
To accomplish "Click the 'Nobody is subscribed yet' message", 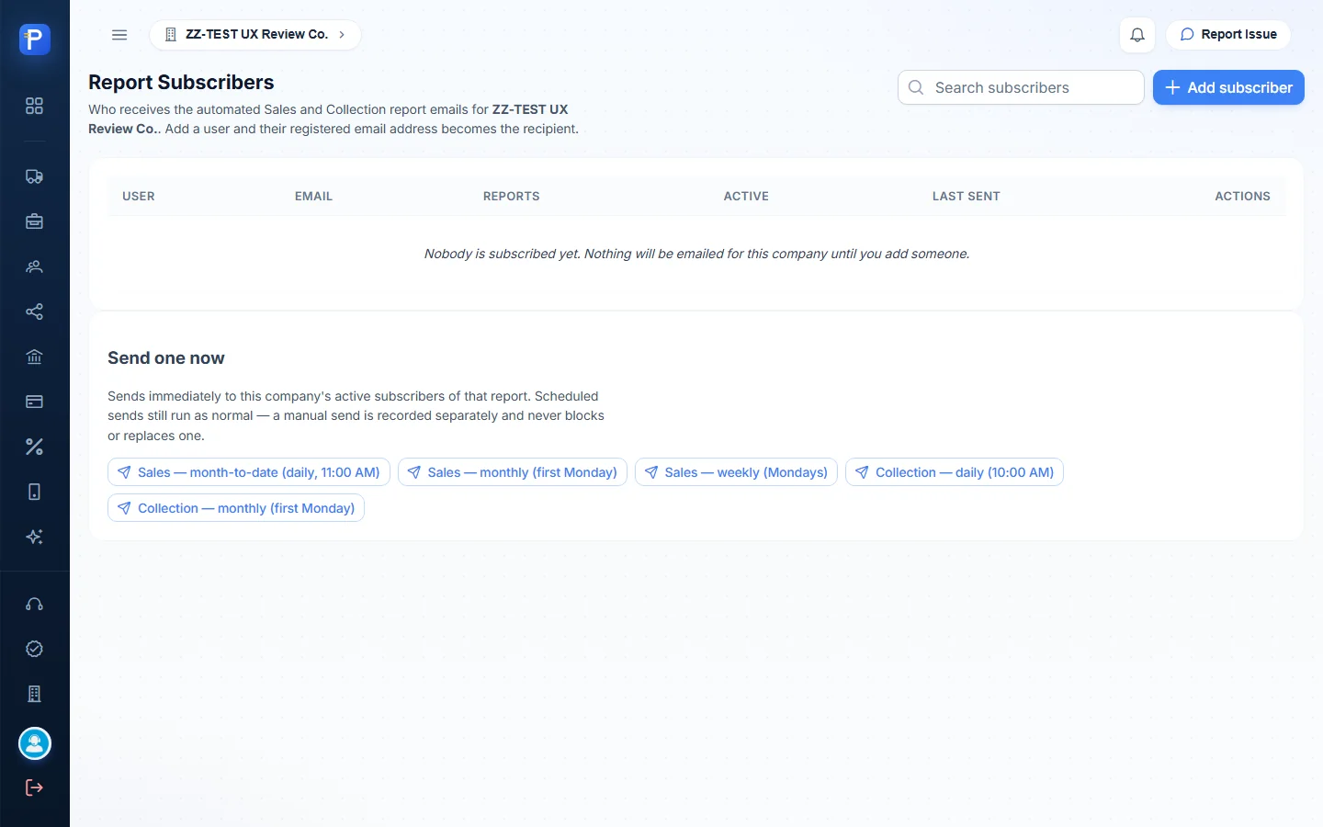I will (x=696, y=254).
